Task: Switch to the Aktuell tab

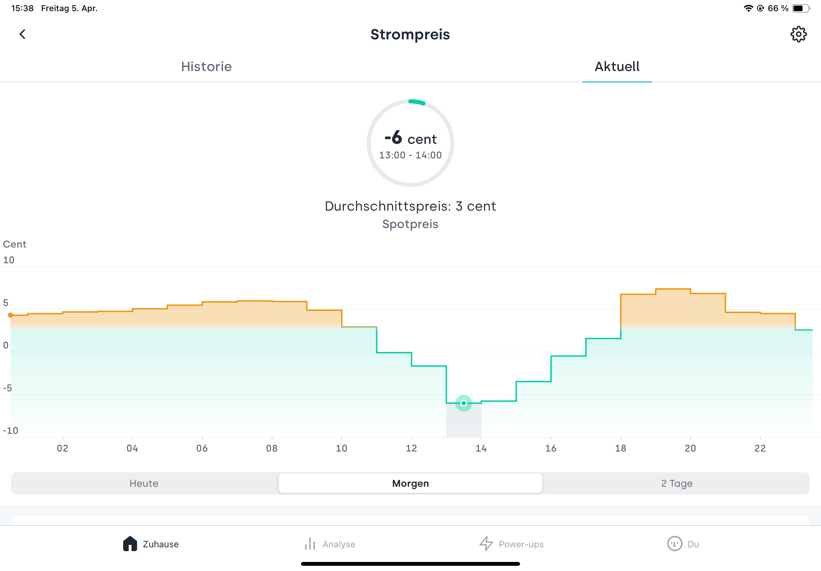Action: click(617, 67)
